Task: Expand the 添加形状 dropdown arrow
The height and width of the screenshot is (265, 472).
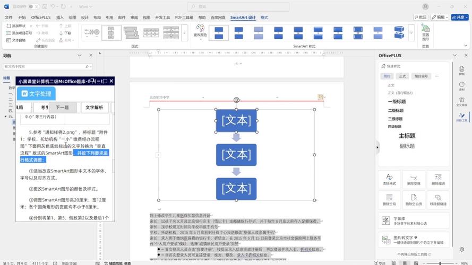Action: [31, 26]
